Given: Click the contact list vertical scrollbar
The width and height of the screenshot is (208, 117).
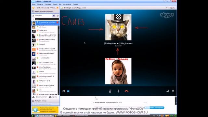Looking at the screenshot, I should coord(58,60).
